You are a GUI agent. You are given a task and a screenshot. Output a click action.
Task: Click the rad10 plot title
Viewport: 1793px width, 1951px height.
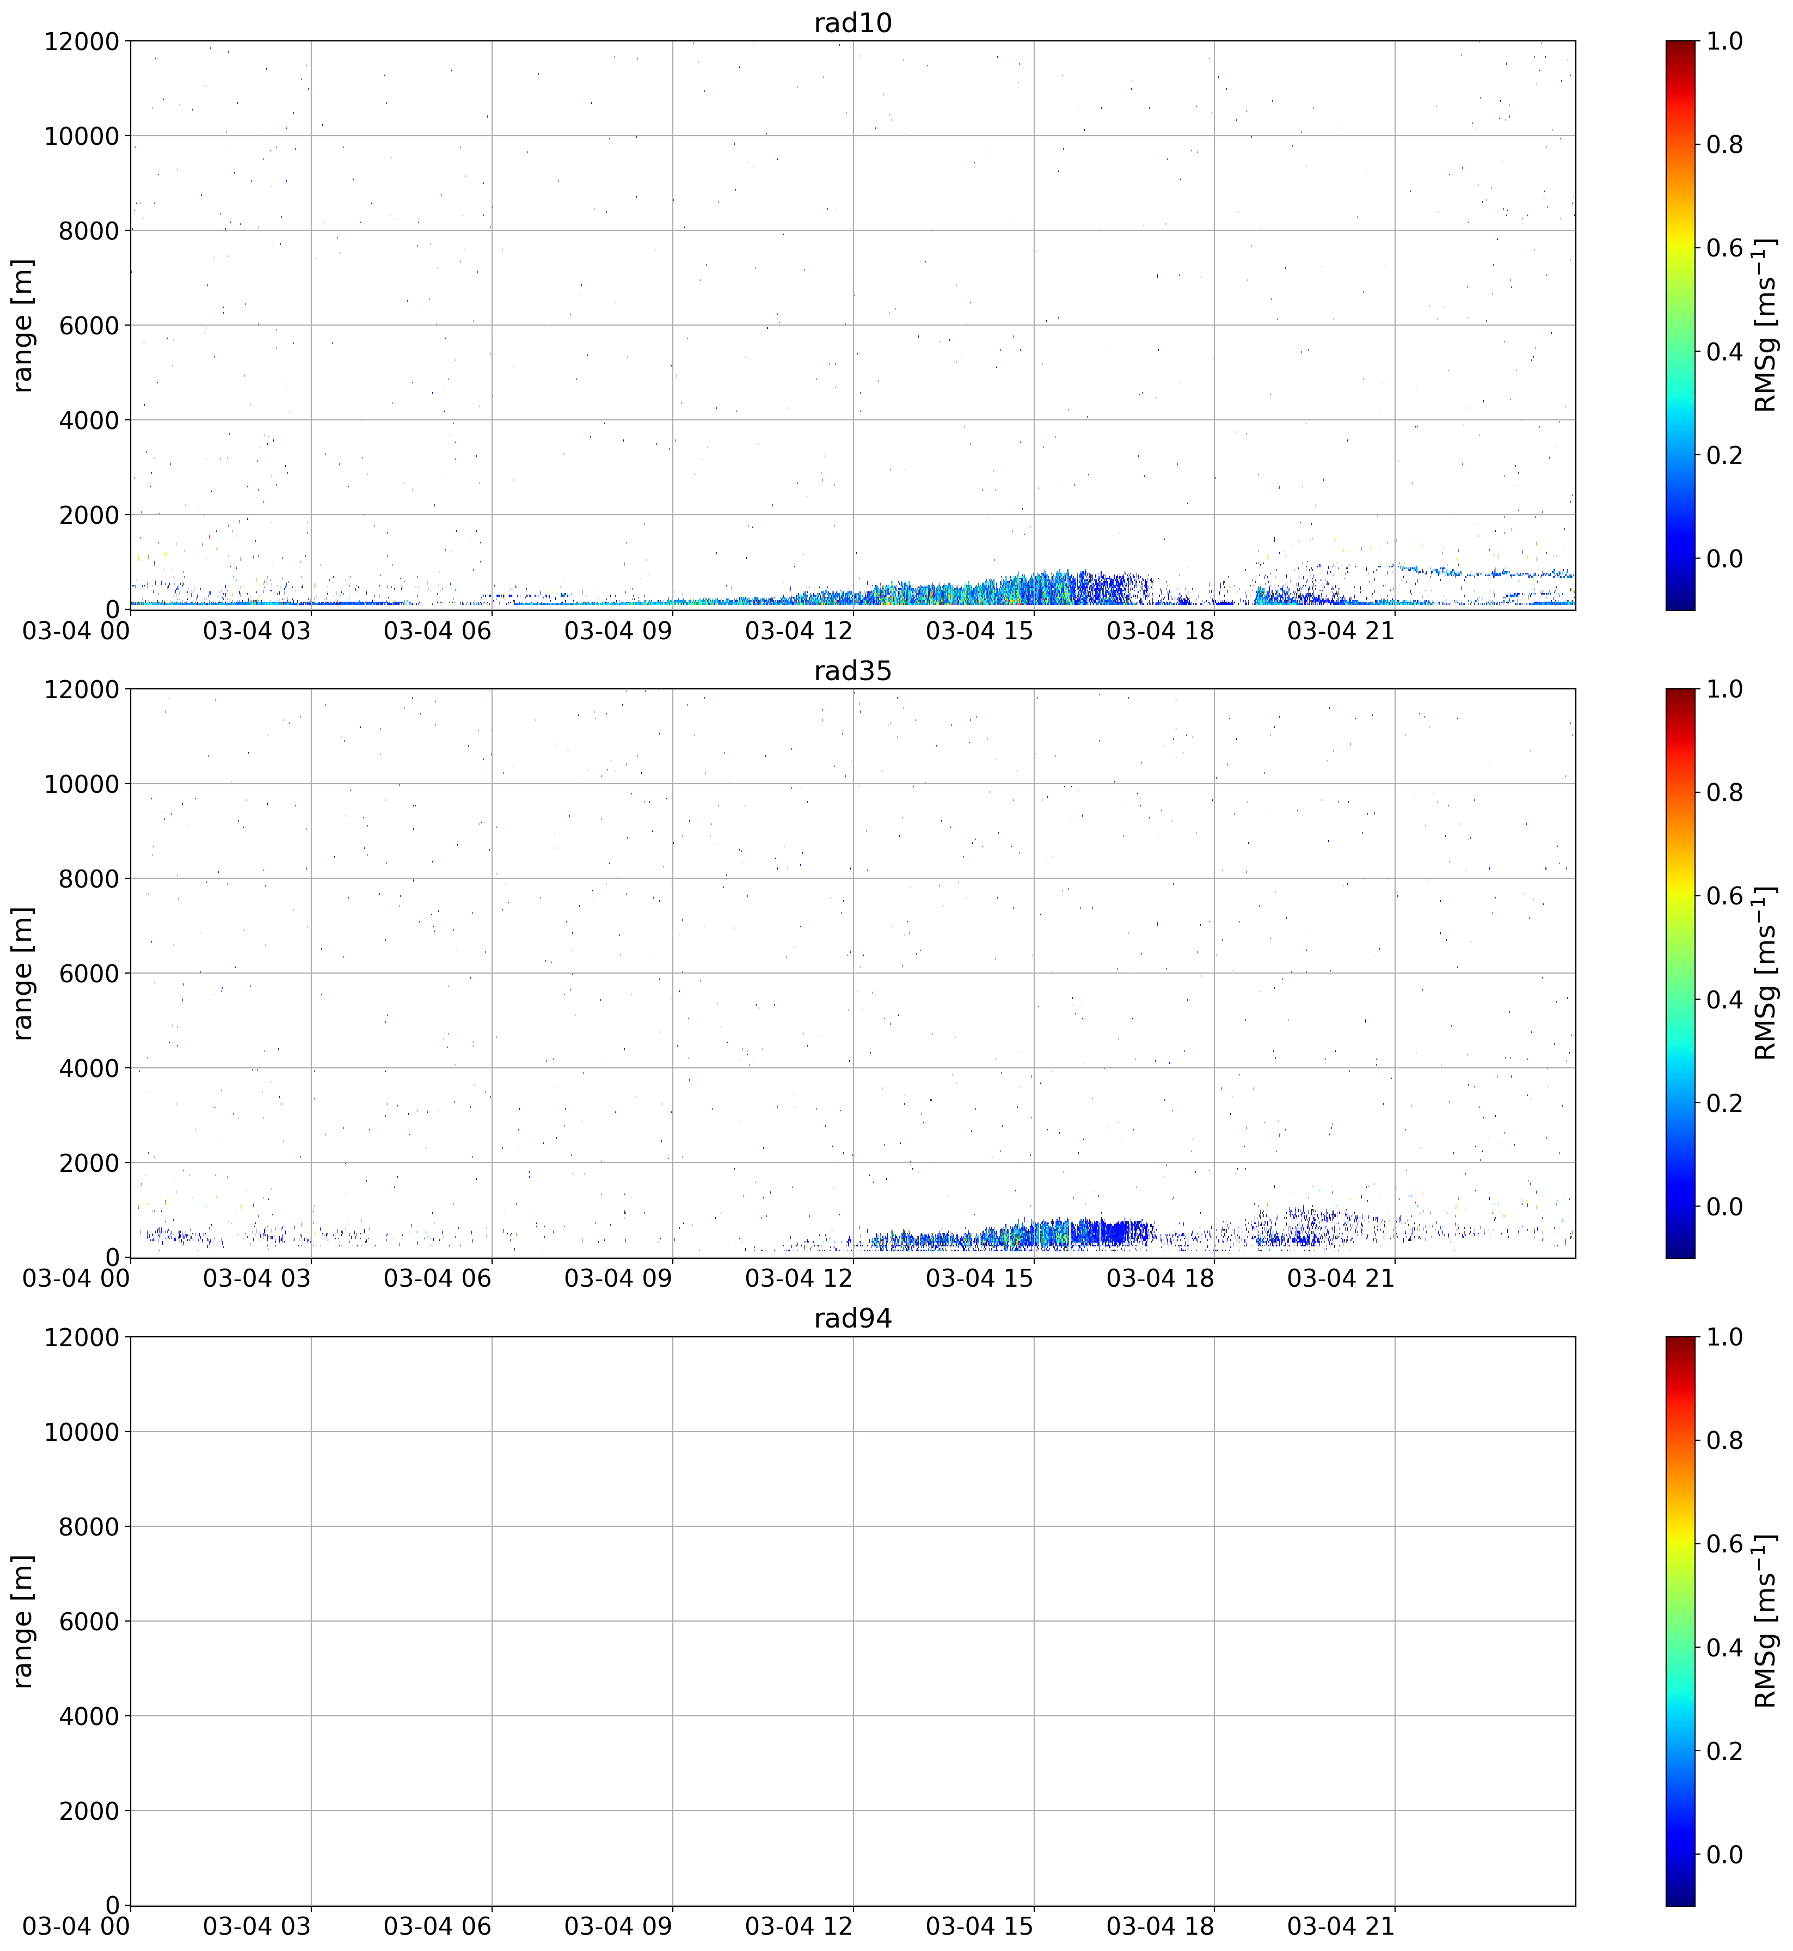[852, 23]
